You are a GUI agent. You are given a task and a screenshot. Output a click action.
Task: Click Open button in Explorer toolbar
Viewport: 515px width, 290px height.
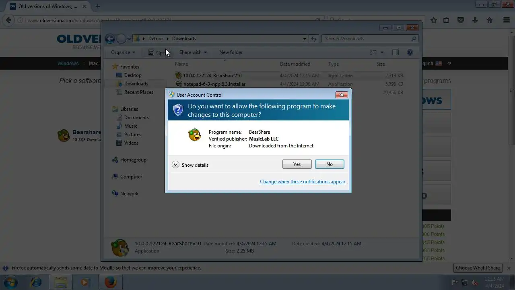click(x=158, y=52)
